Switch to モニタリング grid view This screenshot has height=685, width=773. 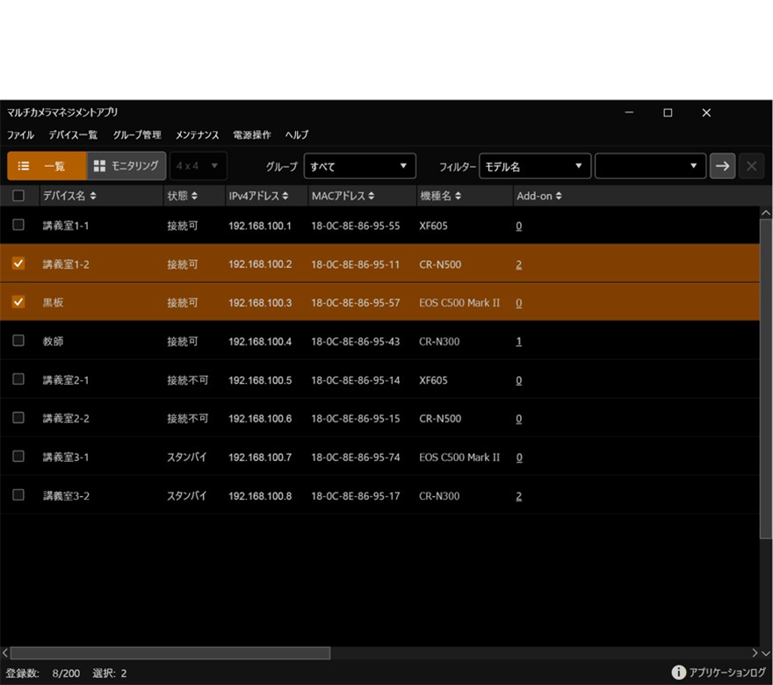point(126,166)
